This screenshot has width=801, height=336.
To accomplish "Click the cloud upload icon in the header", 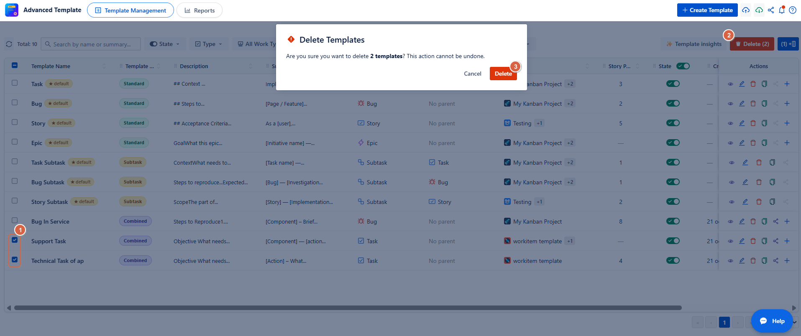I will pos(746,10).
